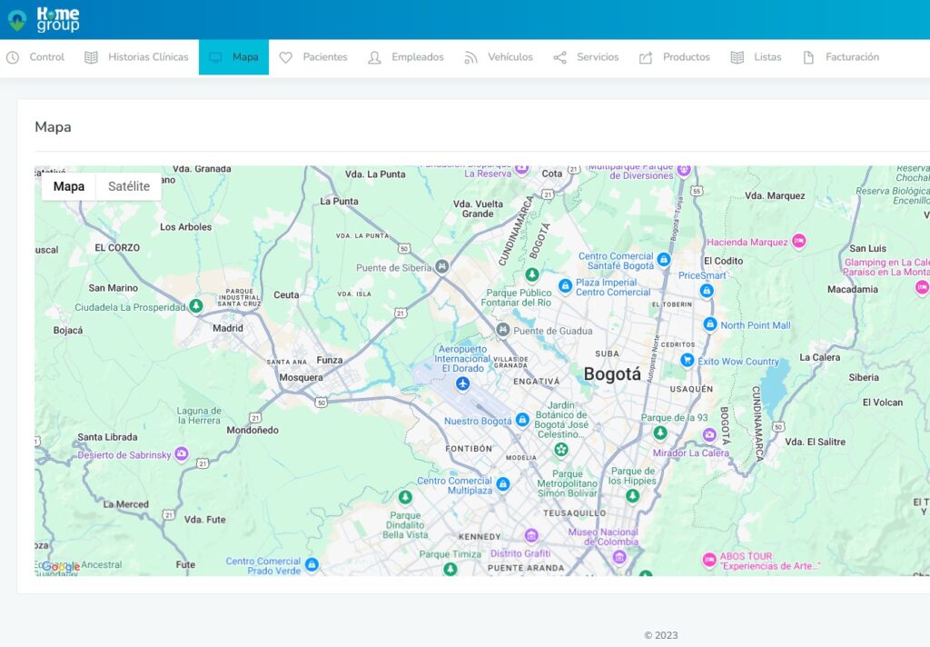Click Plaza Imperial shopping marker
The height and width of the screenshot is (647, 930).
[x=565, y=286]
